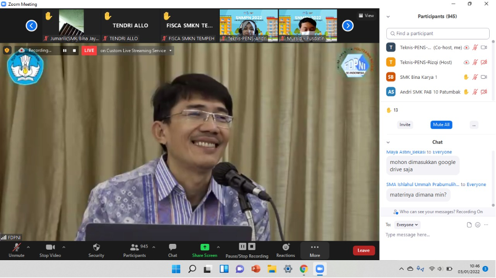Attach a file in chat
Screen dimensions: 496x278
(x=469, y=225)
